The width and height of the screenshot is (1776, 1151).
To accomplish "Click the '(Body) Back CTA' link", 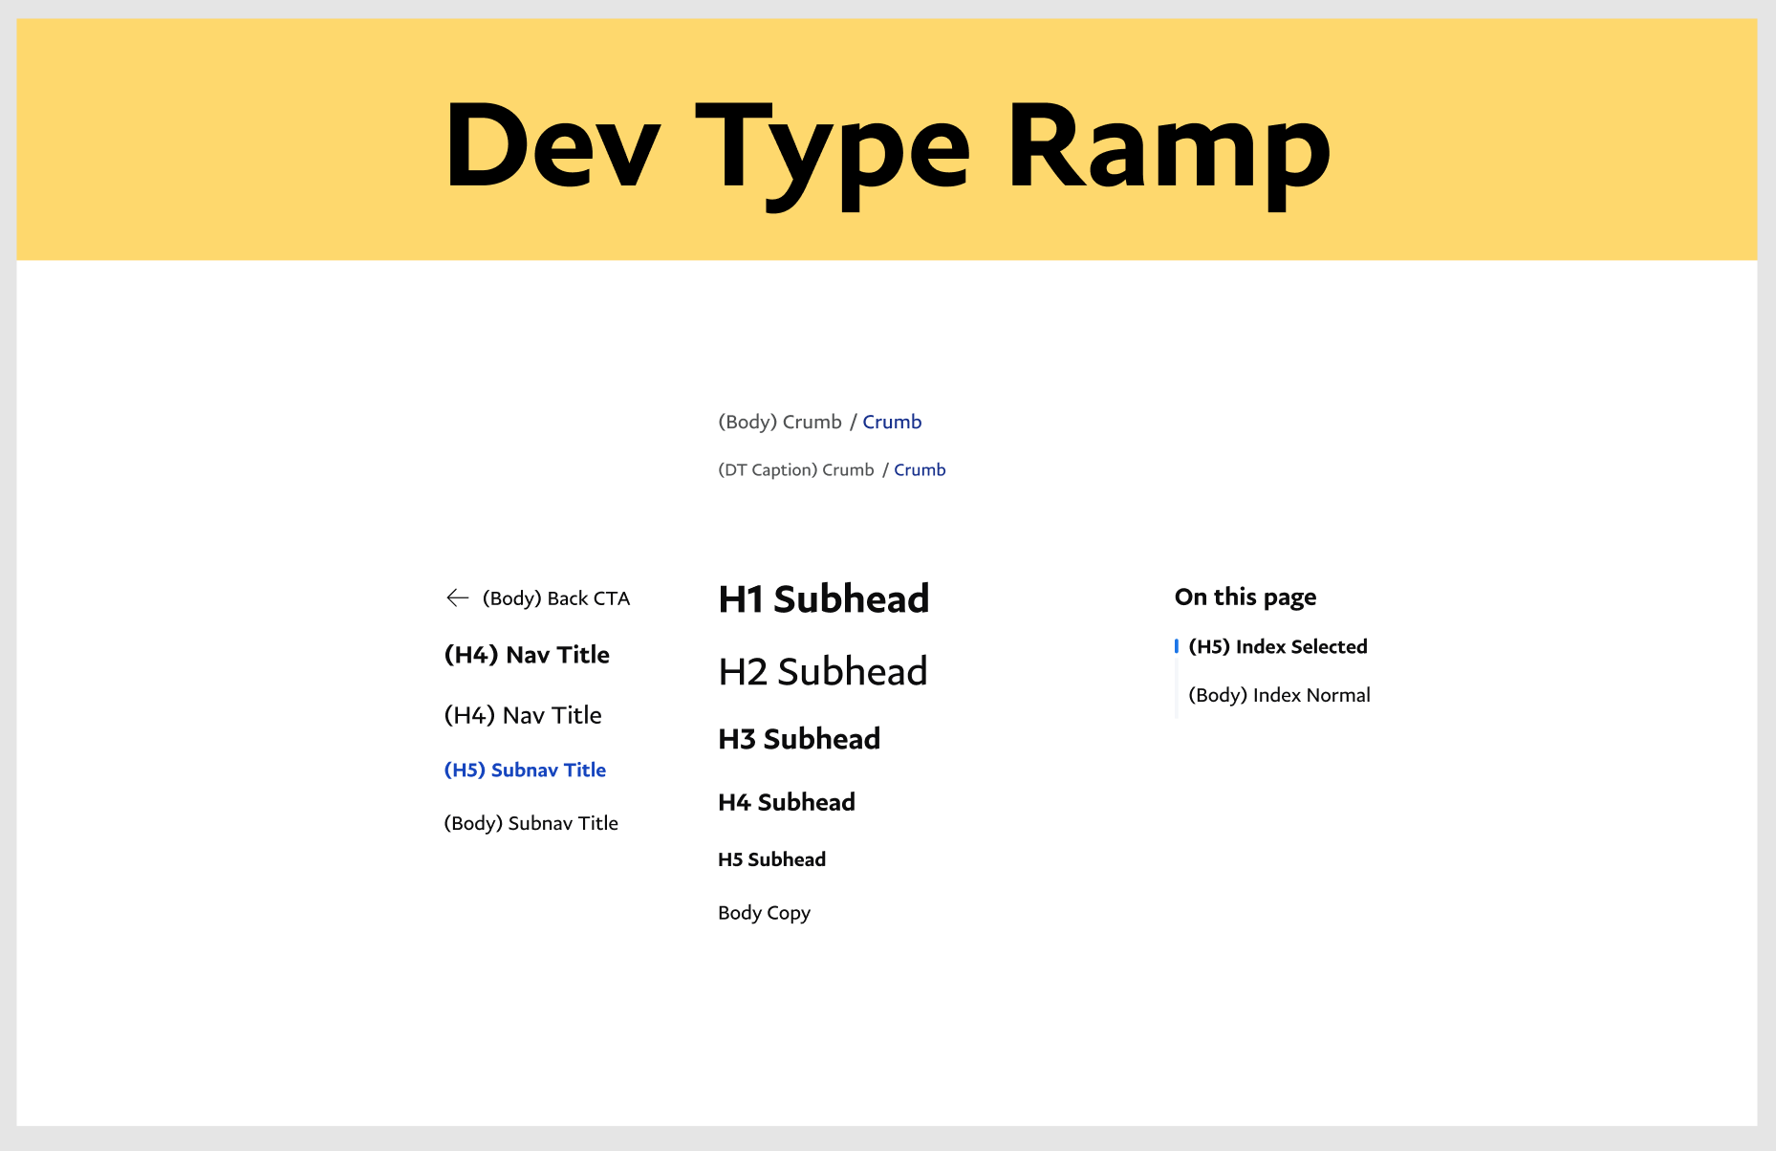I will point(555,598).
